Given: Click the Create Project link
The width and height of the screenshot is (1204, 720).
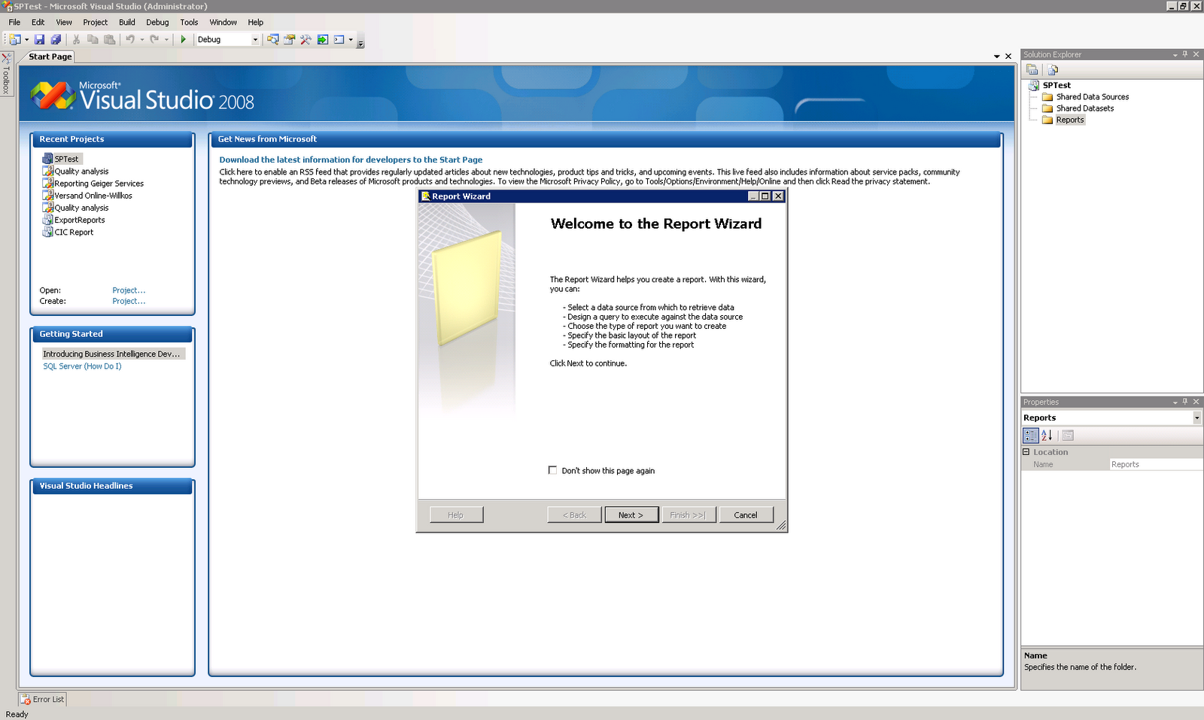Looking at the screenshot, I should (x=129, y=301).
